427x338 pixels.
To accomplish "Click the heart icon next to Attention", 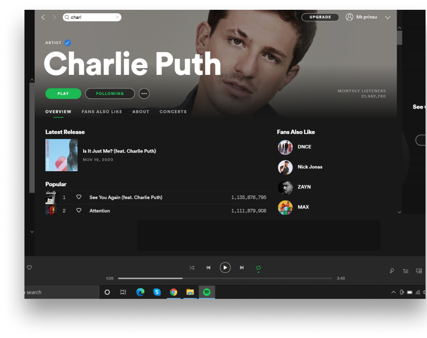I will point(79,210).
